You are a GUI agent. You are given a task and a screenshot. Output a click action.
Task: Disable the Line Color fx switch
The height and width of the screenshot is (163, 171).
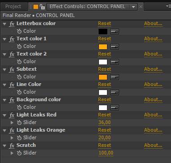[x=12, y=85]
